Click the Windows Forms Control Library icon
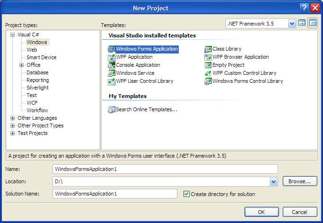323x223 pixels. 208,81
